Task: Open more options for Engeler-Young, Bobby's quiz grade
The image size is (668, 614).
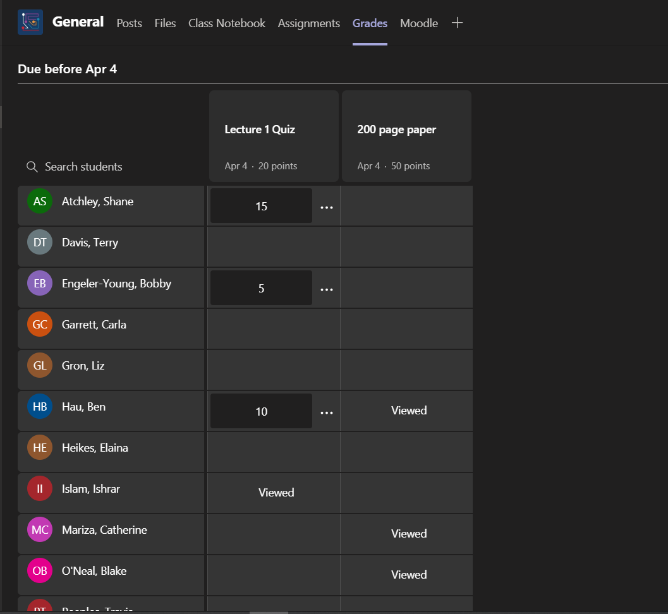Action: [x=327, y=289]
